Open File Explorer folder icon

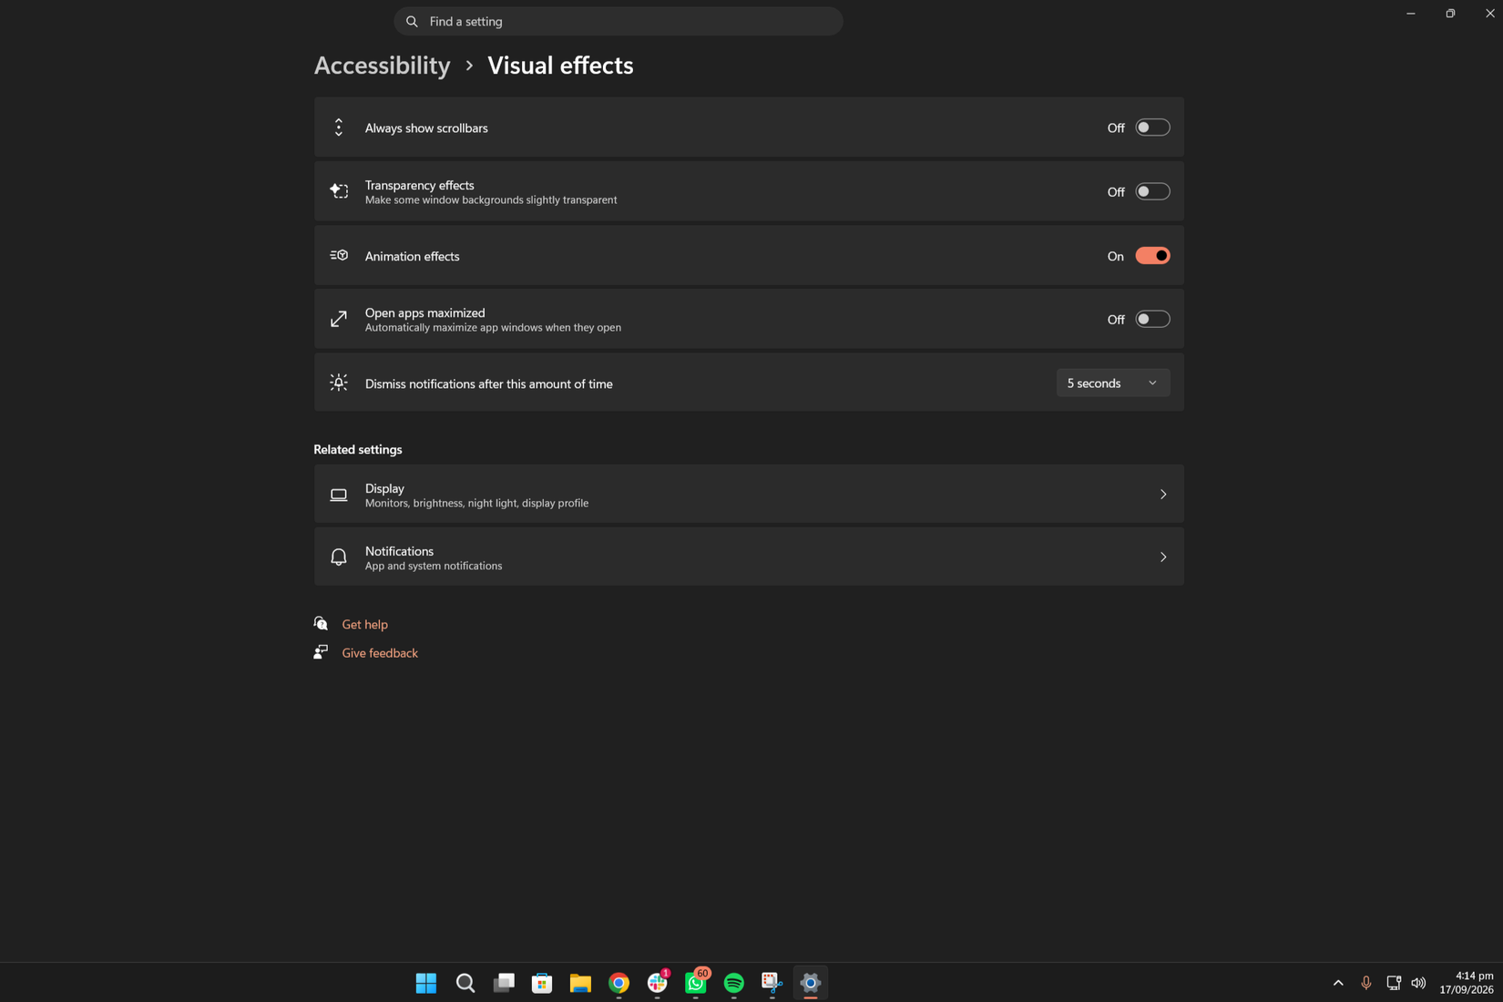pyautogui.click(x=580, y=983)
